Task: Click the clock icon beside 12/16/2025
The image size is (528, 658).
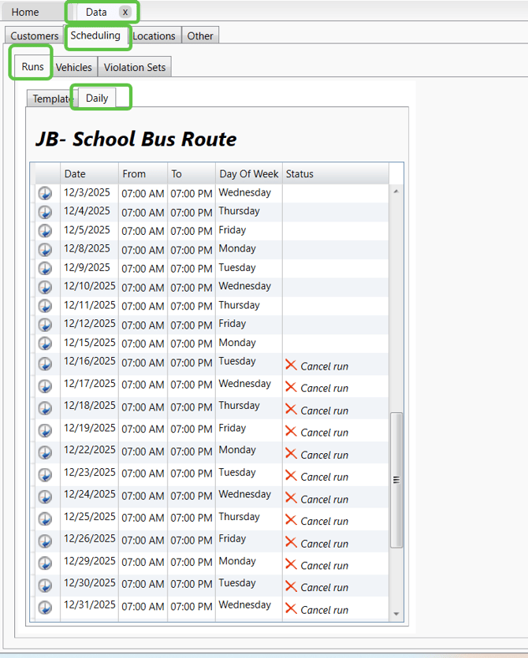Action: click(x=45, y=363)
